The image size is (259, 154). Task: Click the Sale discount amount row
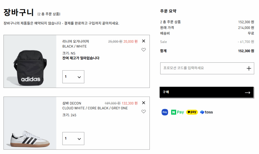[x=245, y=42]
